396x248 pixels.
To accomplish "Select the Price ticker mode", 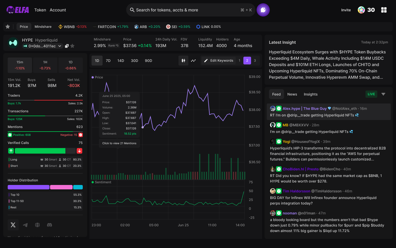I will click(24, 27).
